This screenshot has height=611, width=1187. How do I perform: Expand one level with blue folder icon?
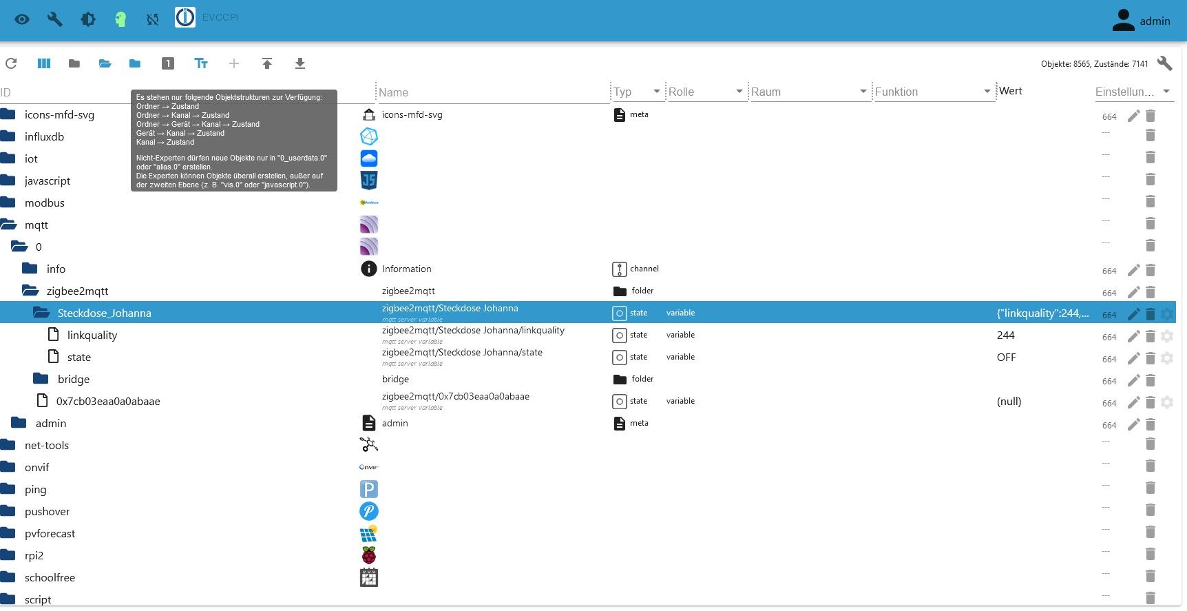(x=135, y=63)
